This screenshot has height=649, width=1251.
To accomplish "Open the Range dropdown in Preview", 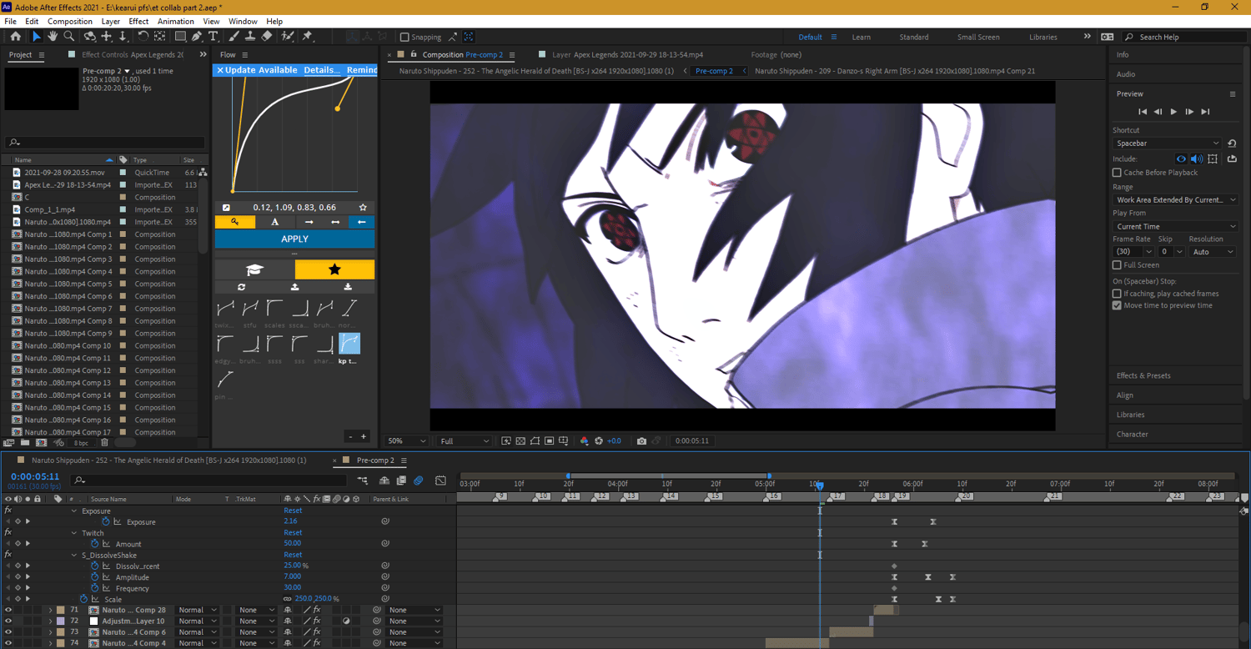I will 1176,200.
